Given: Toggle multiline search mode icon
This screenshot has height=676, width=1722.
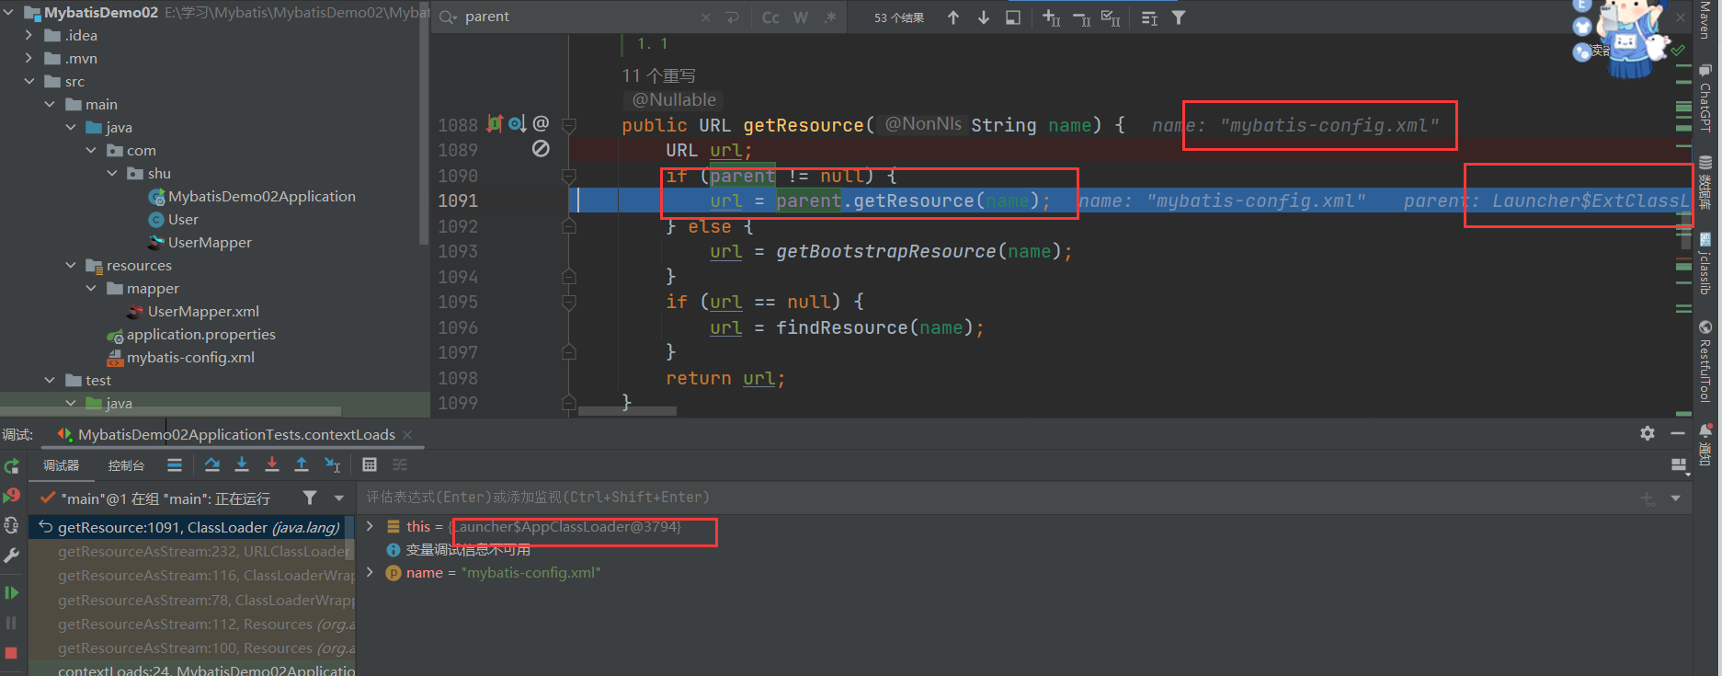Looking at the screenshot, I should pos(1149,17).
